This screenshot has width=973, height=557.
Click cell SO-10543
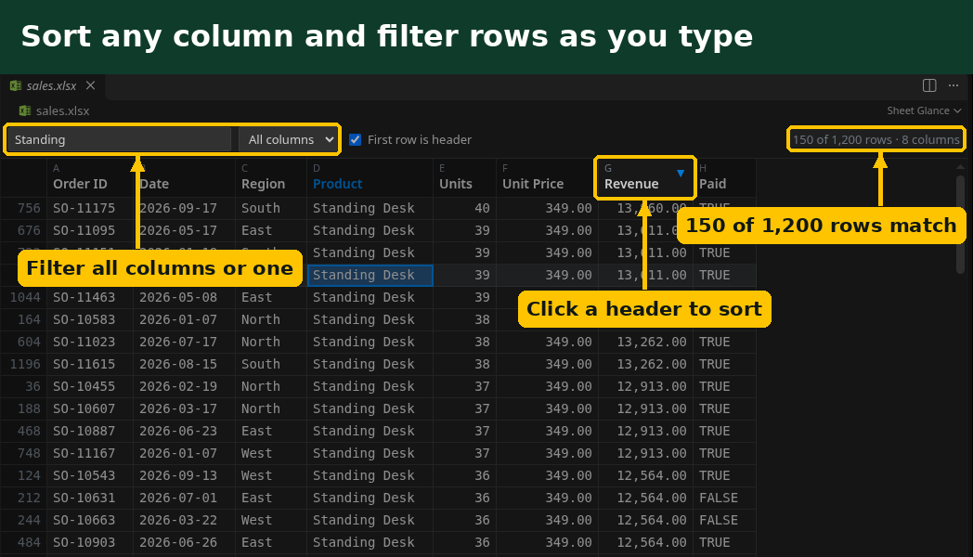click(90, 475)
